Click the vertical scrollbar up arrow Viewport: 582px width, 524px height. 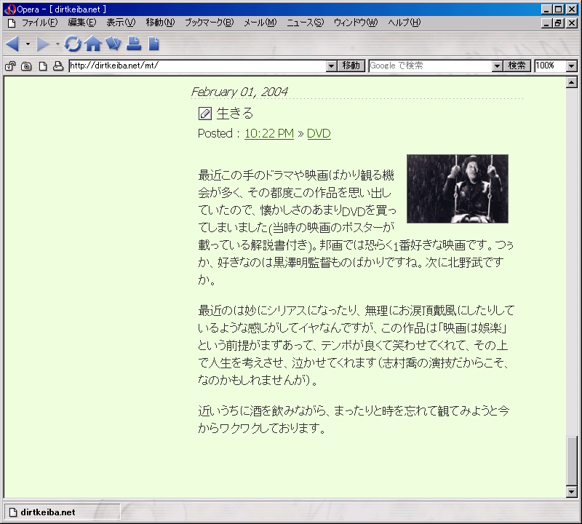pyautogui.click(x=572, y=82)
